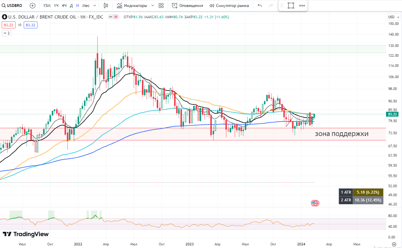Click the 2 ATR value row

coord(361,200)
